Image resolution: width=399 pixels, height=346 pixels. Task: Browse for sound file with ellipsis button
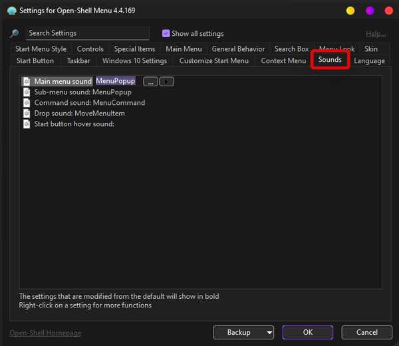(x=150, y=82)
